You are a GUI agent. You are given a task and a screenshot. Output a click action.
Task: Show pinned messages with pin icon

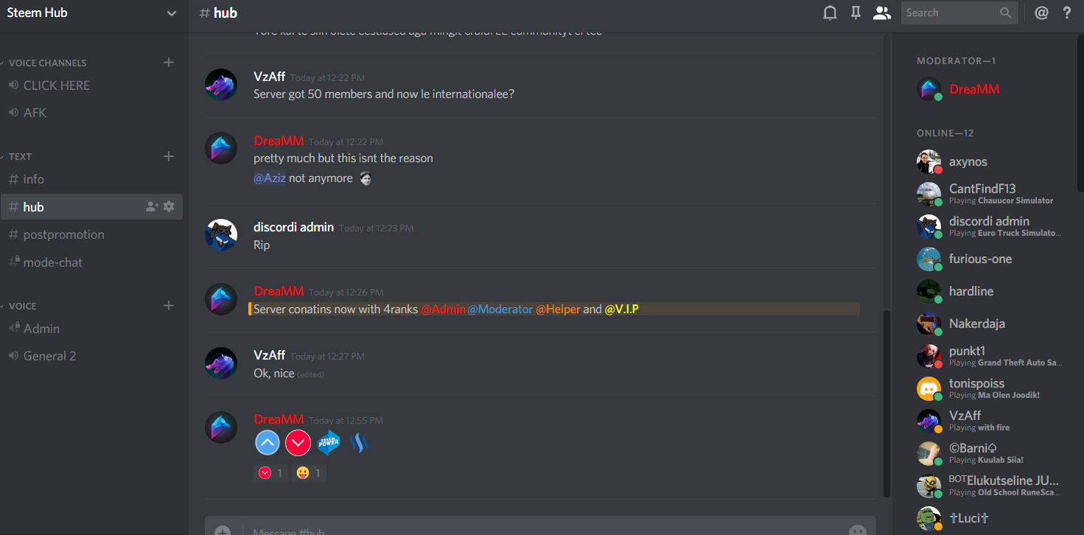point(856,13)
